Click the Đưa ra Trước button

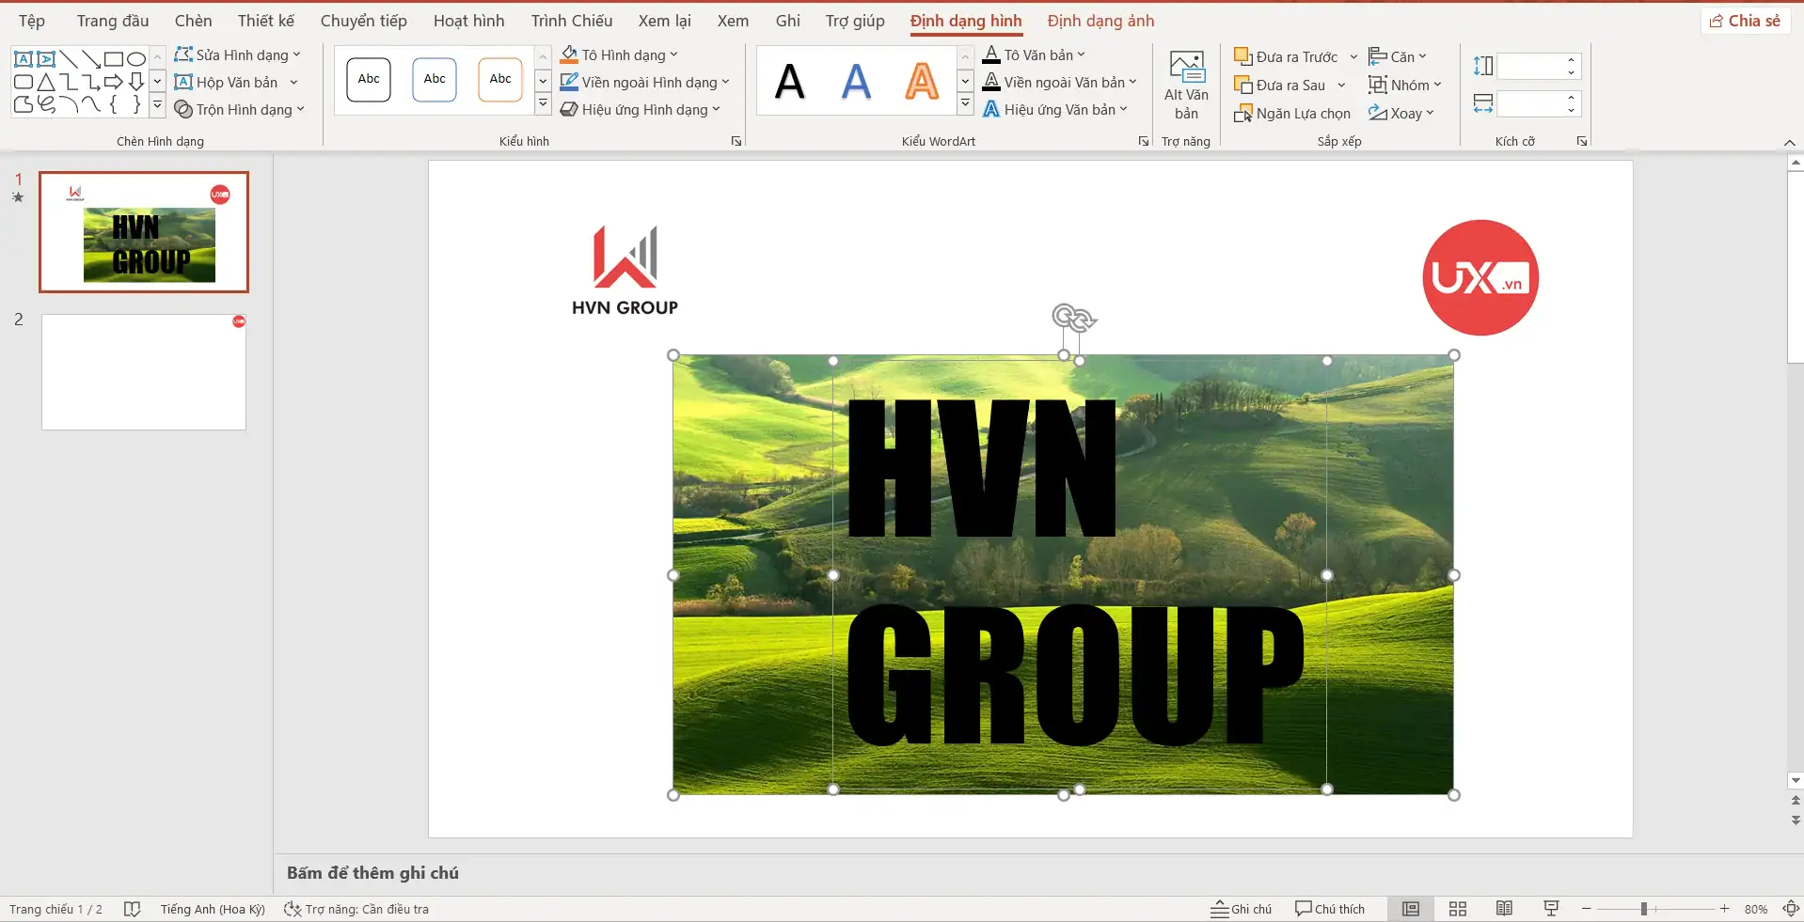(1286, 57)
